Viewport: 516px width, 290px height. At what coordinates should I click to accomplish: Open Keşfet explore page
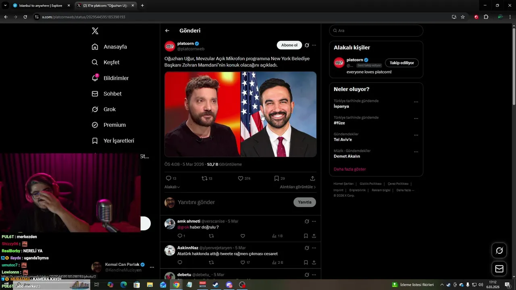point(106,62)
